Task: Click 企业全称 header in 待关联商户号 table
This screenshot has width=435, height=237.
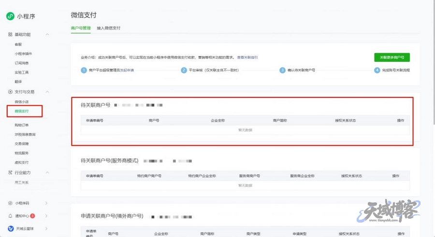Action: click(x=218, y=120)
